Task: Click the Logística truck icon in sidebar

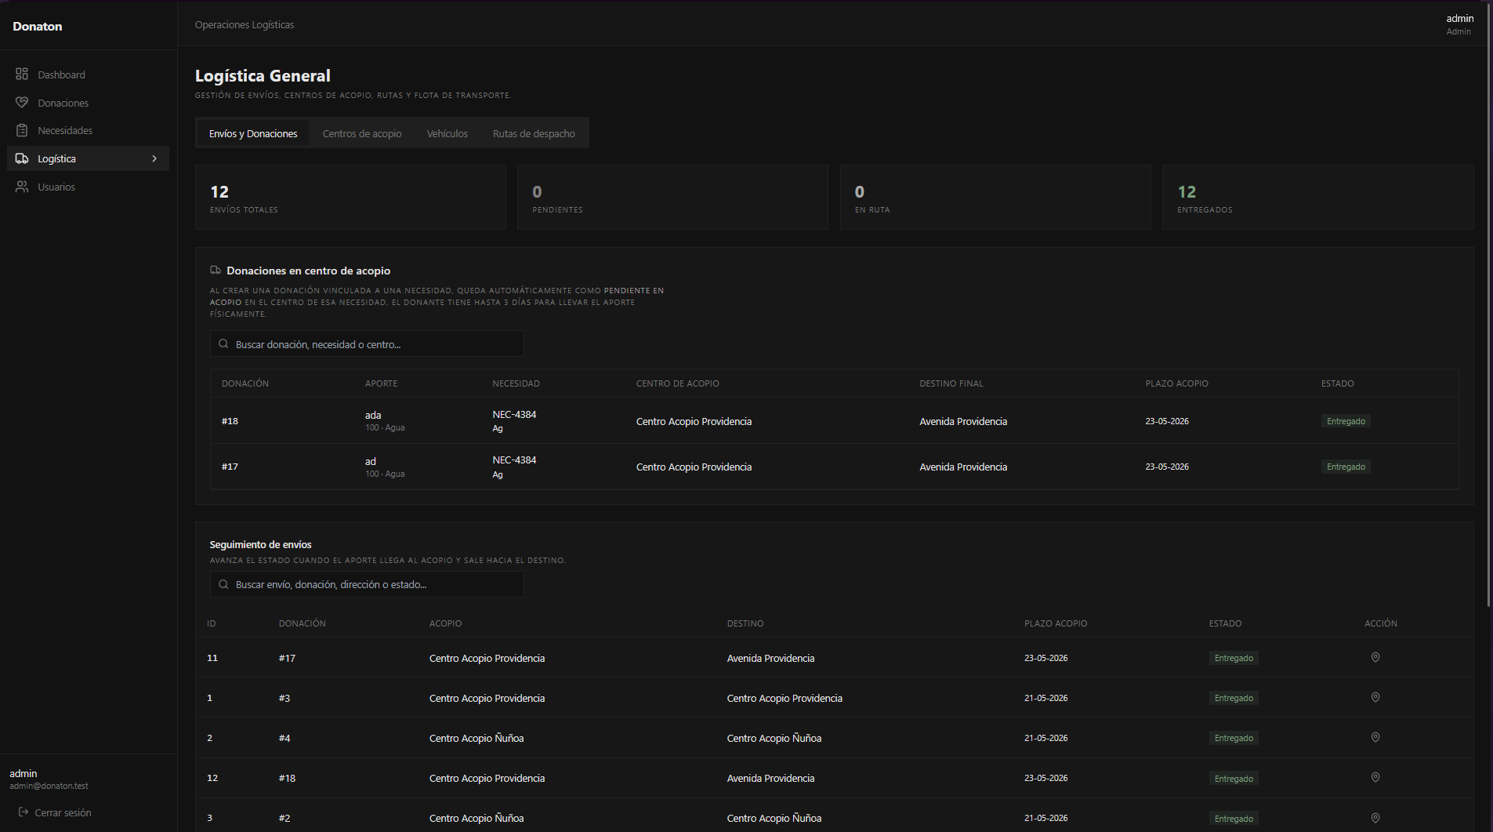Action: pos(22,158)
